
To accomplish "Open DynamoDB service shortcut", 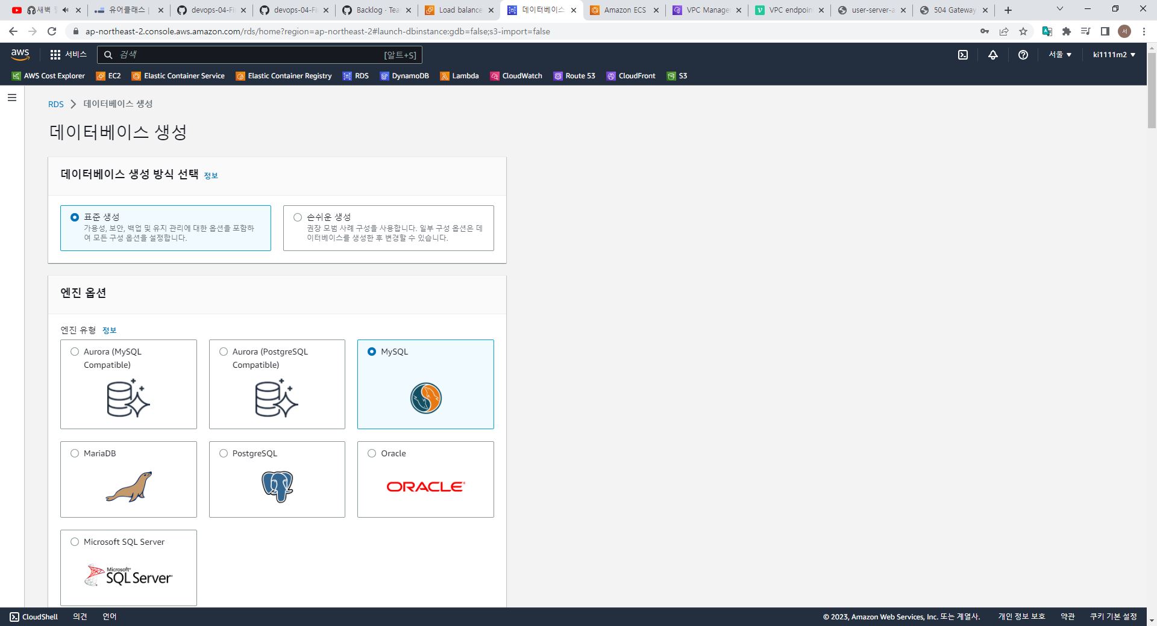I will [405, 76].
